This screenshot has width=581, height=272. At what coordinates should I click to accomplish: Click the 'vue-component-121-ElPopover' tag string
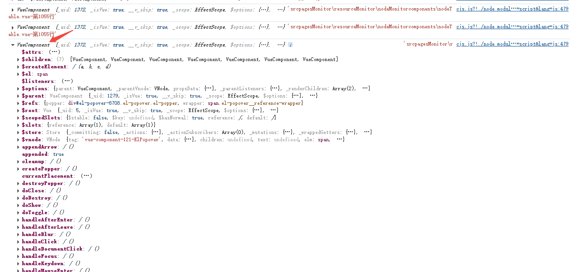tap(122, 139)
